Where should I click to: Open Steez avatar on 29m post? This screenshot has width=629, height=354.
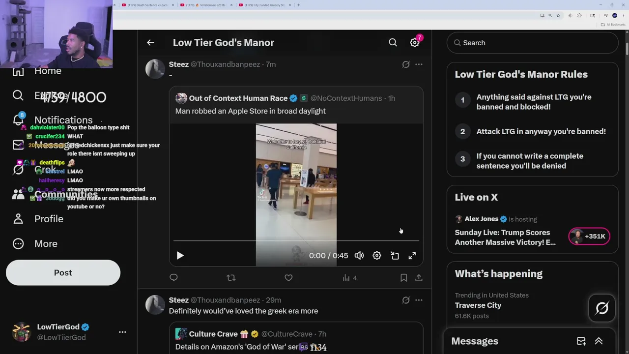155,305
